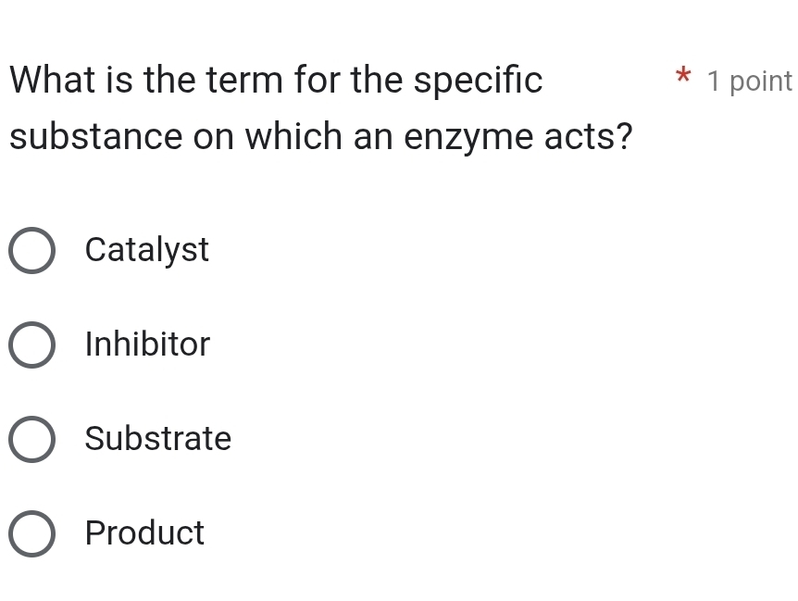This screenshot has height=601, width=798.
Task: Click the Substrate option label
Action: click(x=158, y=439)
